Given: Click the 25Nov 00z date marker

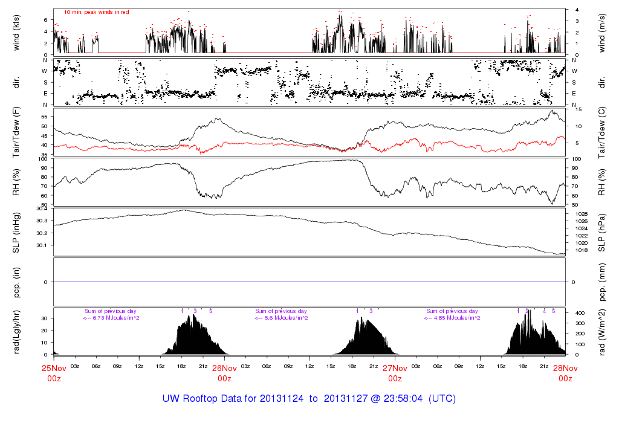Looking at the screenshot, I should [x=54, y=373].
